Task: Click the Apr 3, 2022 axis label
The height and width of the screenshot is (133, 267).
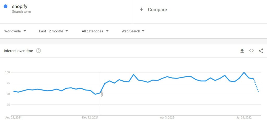Action: 167,117
